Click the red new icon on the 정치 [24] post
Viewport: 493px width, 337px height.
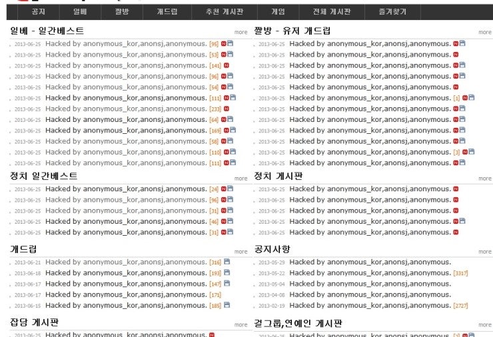[x=224, y=189]
